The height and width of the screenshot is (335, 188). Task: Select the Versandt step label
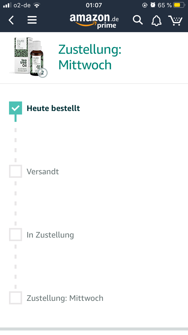coord(43,172)
